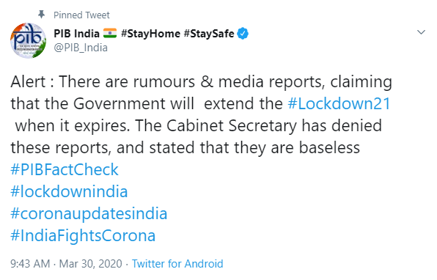Open the #PIBFactCheck hashtag
The height and width of the screenshot is (280, 437).
pos(65,169)
